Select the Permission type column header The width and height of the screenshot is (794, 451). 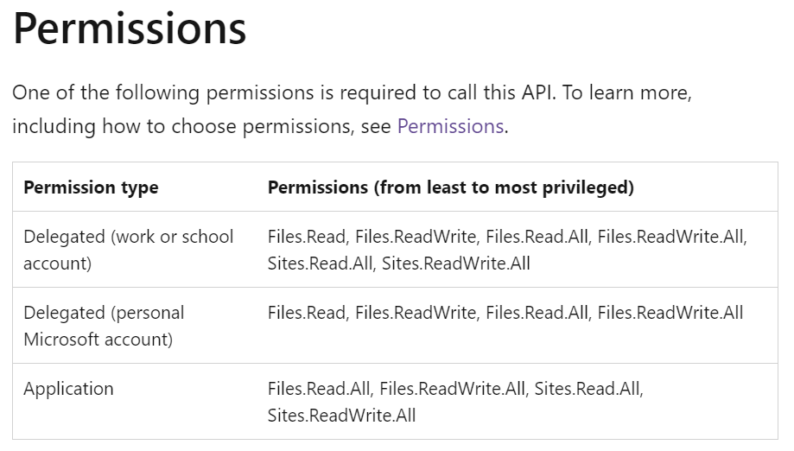click(91, 187)
